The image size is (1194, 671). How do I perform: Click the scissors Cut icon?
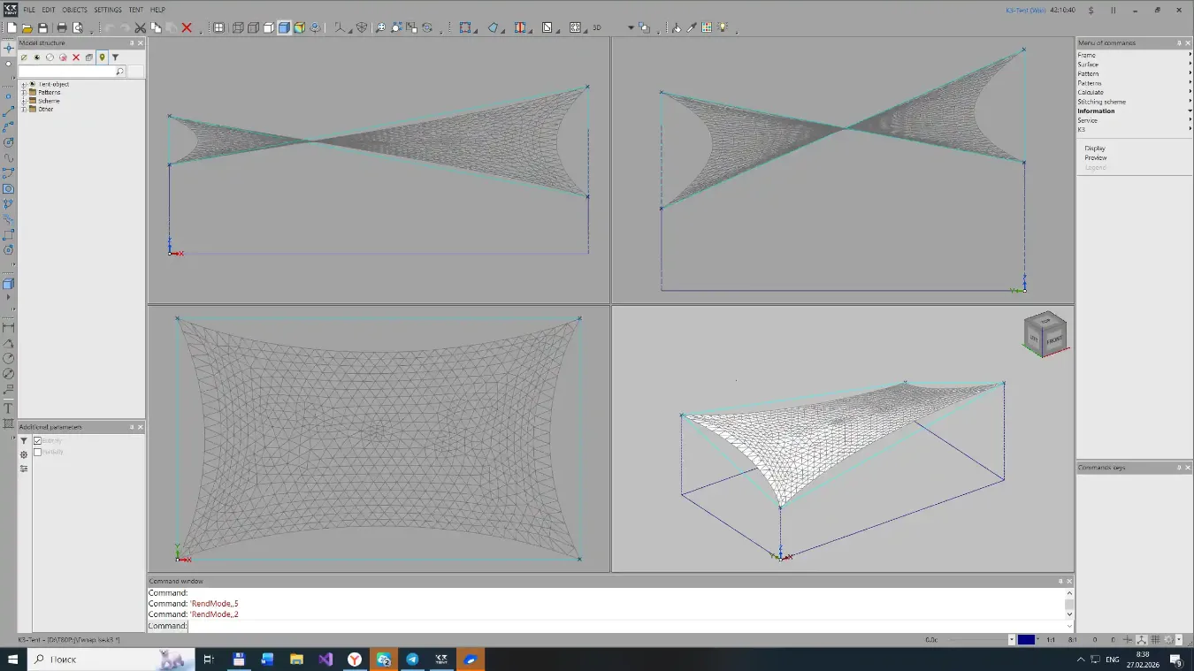[141, 28]
